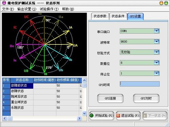Click the table scroll left arrow
Screen dimensions: 170x127
[x=5, y=119]
